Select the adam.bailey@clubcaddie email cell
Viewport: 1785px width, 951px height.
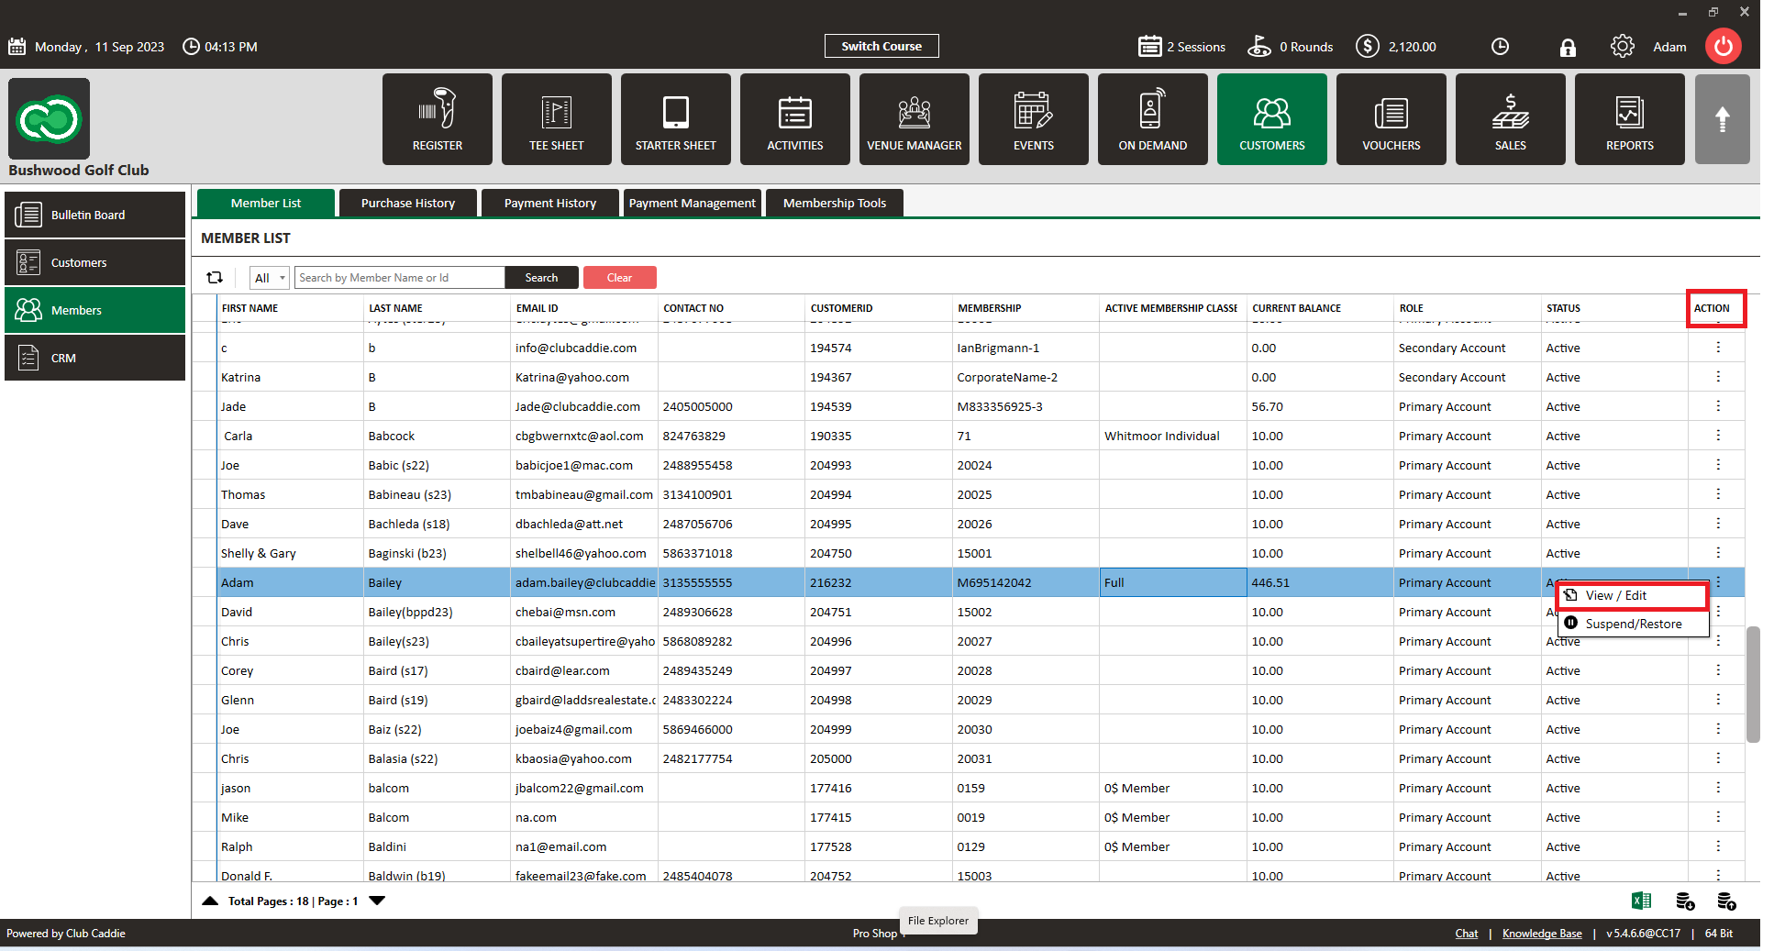584,582
